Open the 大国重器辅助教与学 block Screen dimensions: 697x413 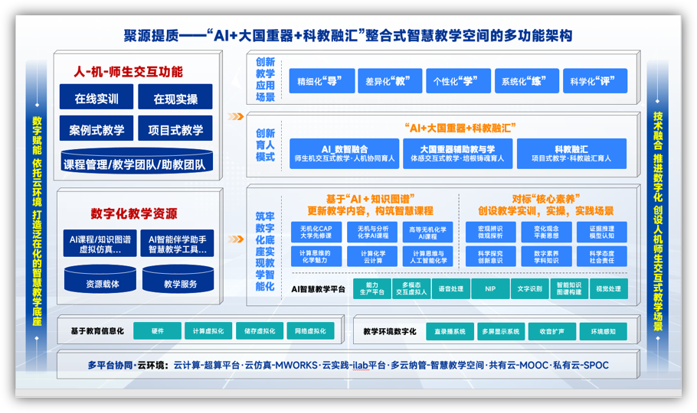point(457,153)
